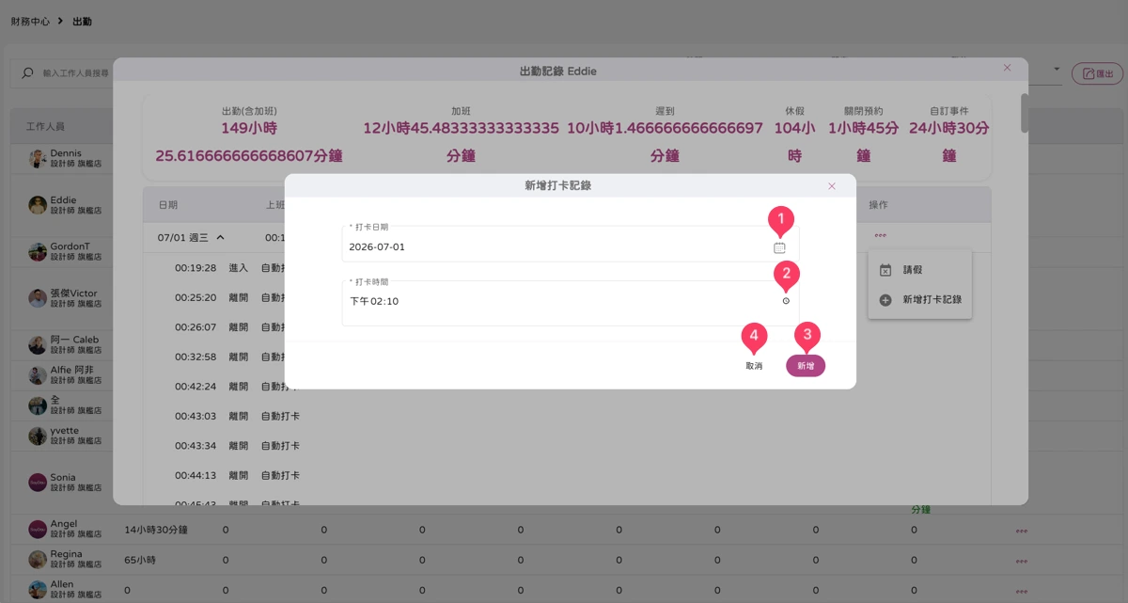
Task: Click yvette's avatar in staff list
Action: (38, 436)
